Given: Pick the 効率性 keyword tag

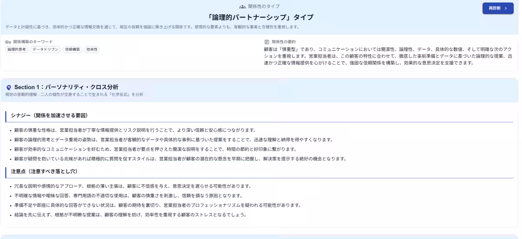Looking at the screenshot, I should (92, 50).
